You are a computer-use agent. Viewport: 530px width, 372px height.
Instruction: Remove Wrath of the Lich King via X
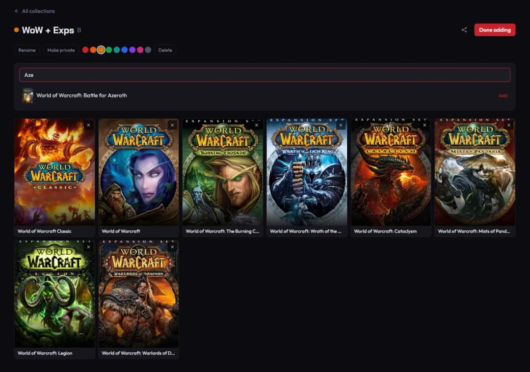click(341, 125)
